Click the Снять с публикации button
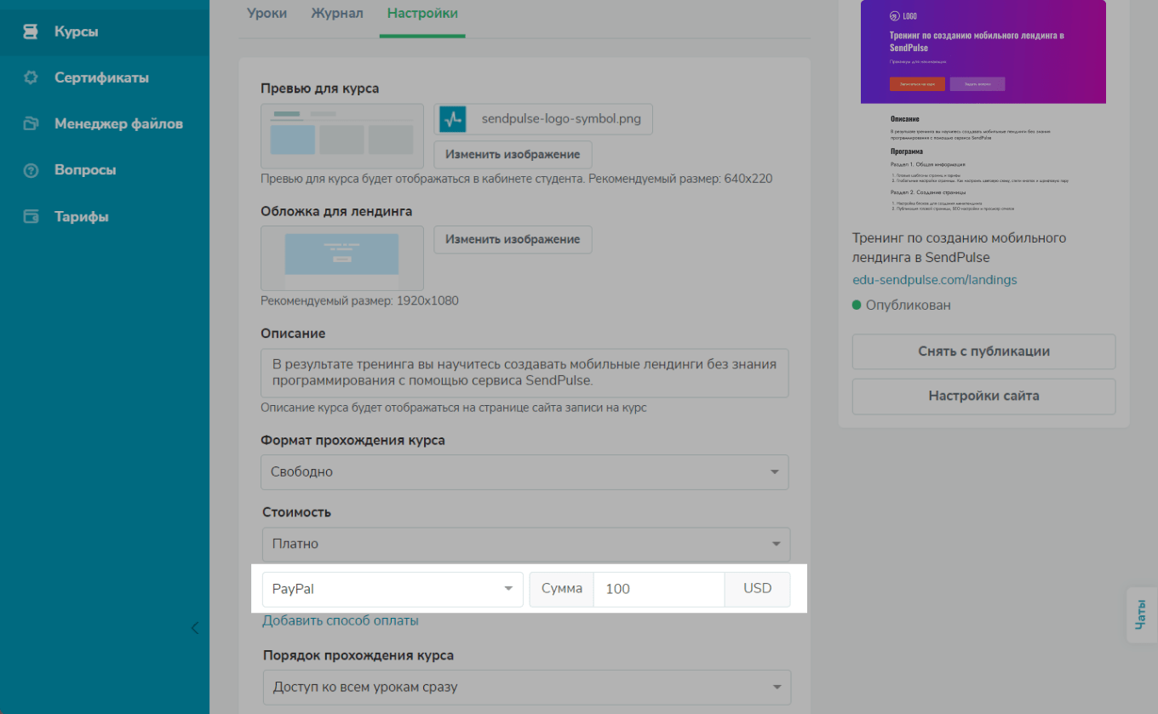Screen dimensions: 1158x714 pyautogui.click(x=983, y=351)
